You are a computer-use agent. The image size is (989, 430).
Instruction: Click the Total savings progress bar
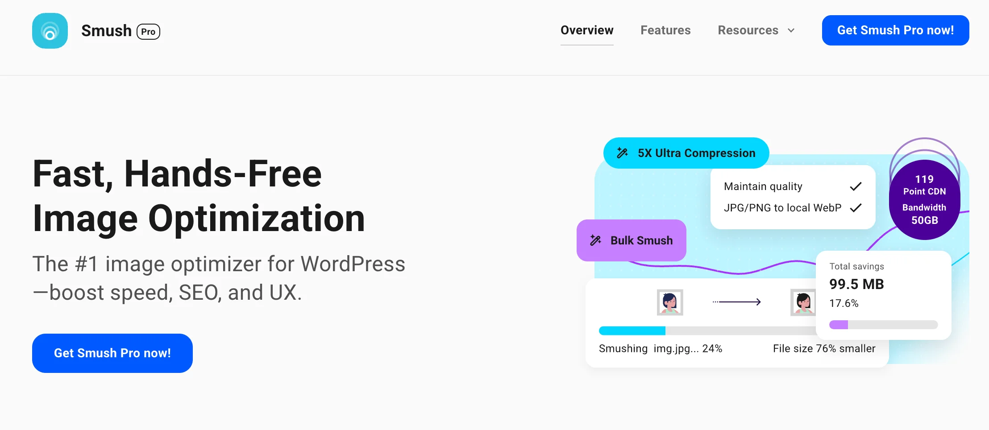884,325
